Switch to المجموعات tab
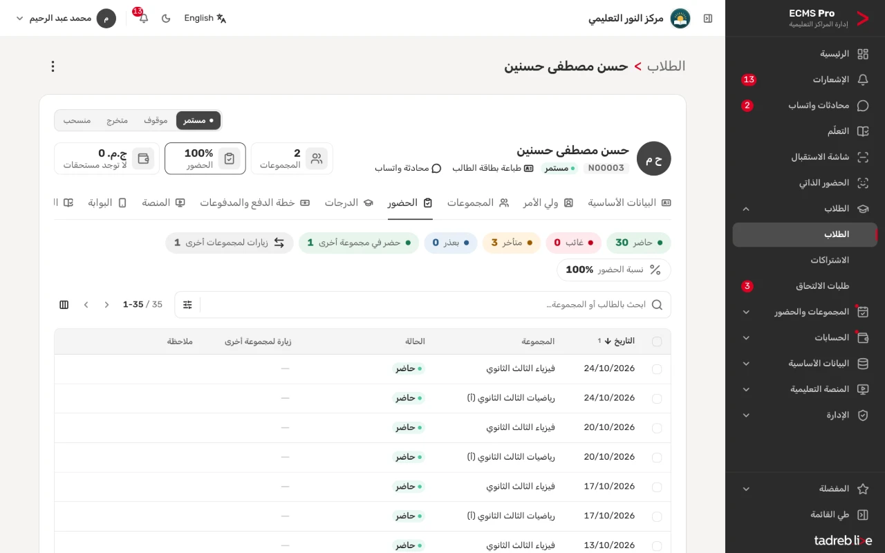The height and width of the screenshot is (553, 885). [478, 203]
